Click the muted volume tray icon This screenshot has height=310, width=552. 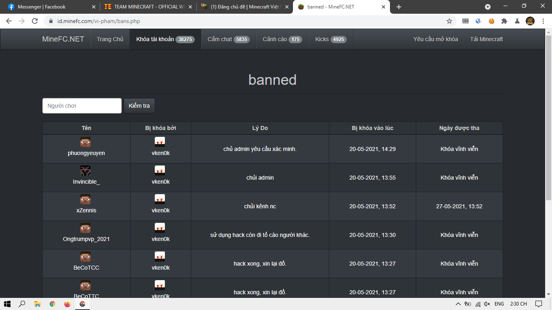point(487,304)
